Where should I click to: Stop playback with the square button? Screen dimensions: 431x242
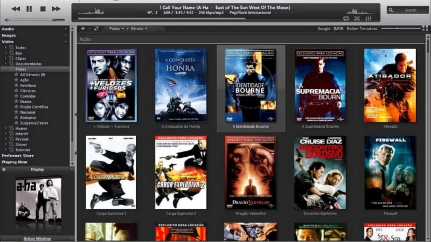tap(43, 9)
